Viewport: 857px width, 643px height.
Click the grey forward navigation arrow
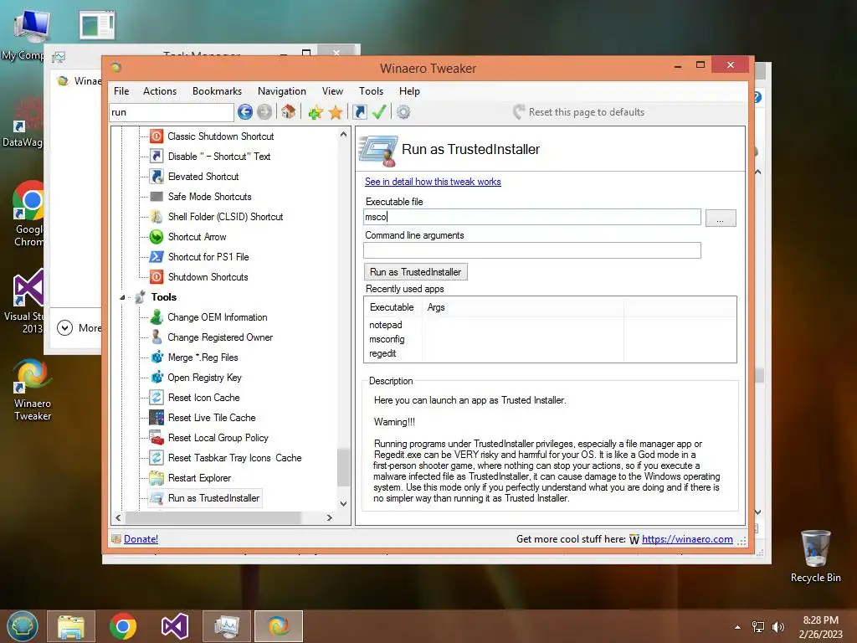pyautogui.click(x=264, y=112)
